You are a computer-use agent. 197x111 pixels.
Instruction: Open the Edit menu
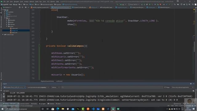click(8, 2)
